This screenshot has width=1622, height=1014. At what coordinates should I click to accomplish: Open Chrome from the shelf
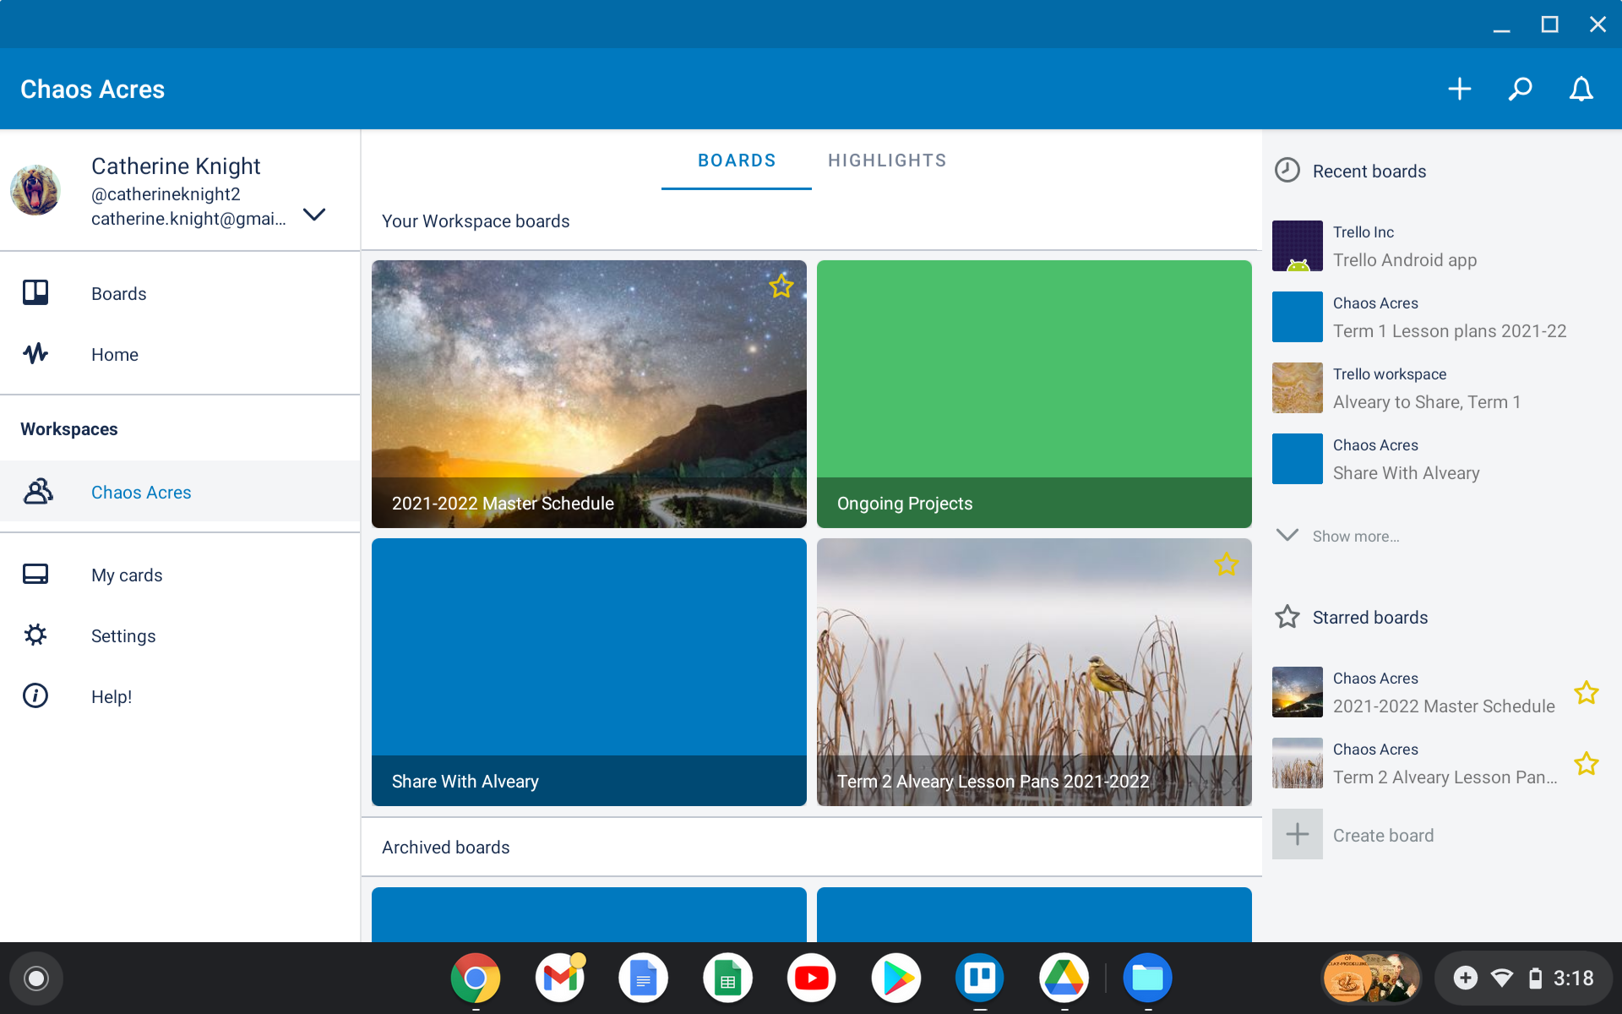point(476,978)
